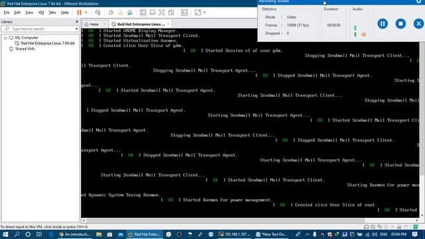This screenshot has height=239, width=425.
Task: Click the message log status icon
Action: pyautogui.click(x=416, y=227)
